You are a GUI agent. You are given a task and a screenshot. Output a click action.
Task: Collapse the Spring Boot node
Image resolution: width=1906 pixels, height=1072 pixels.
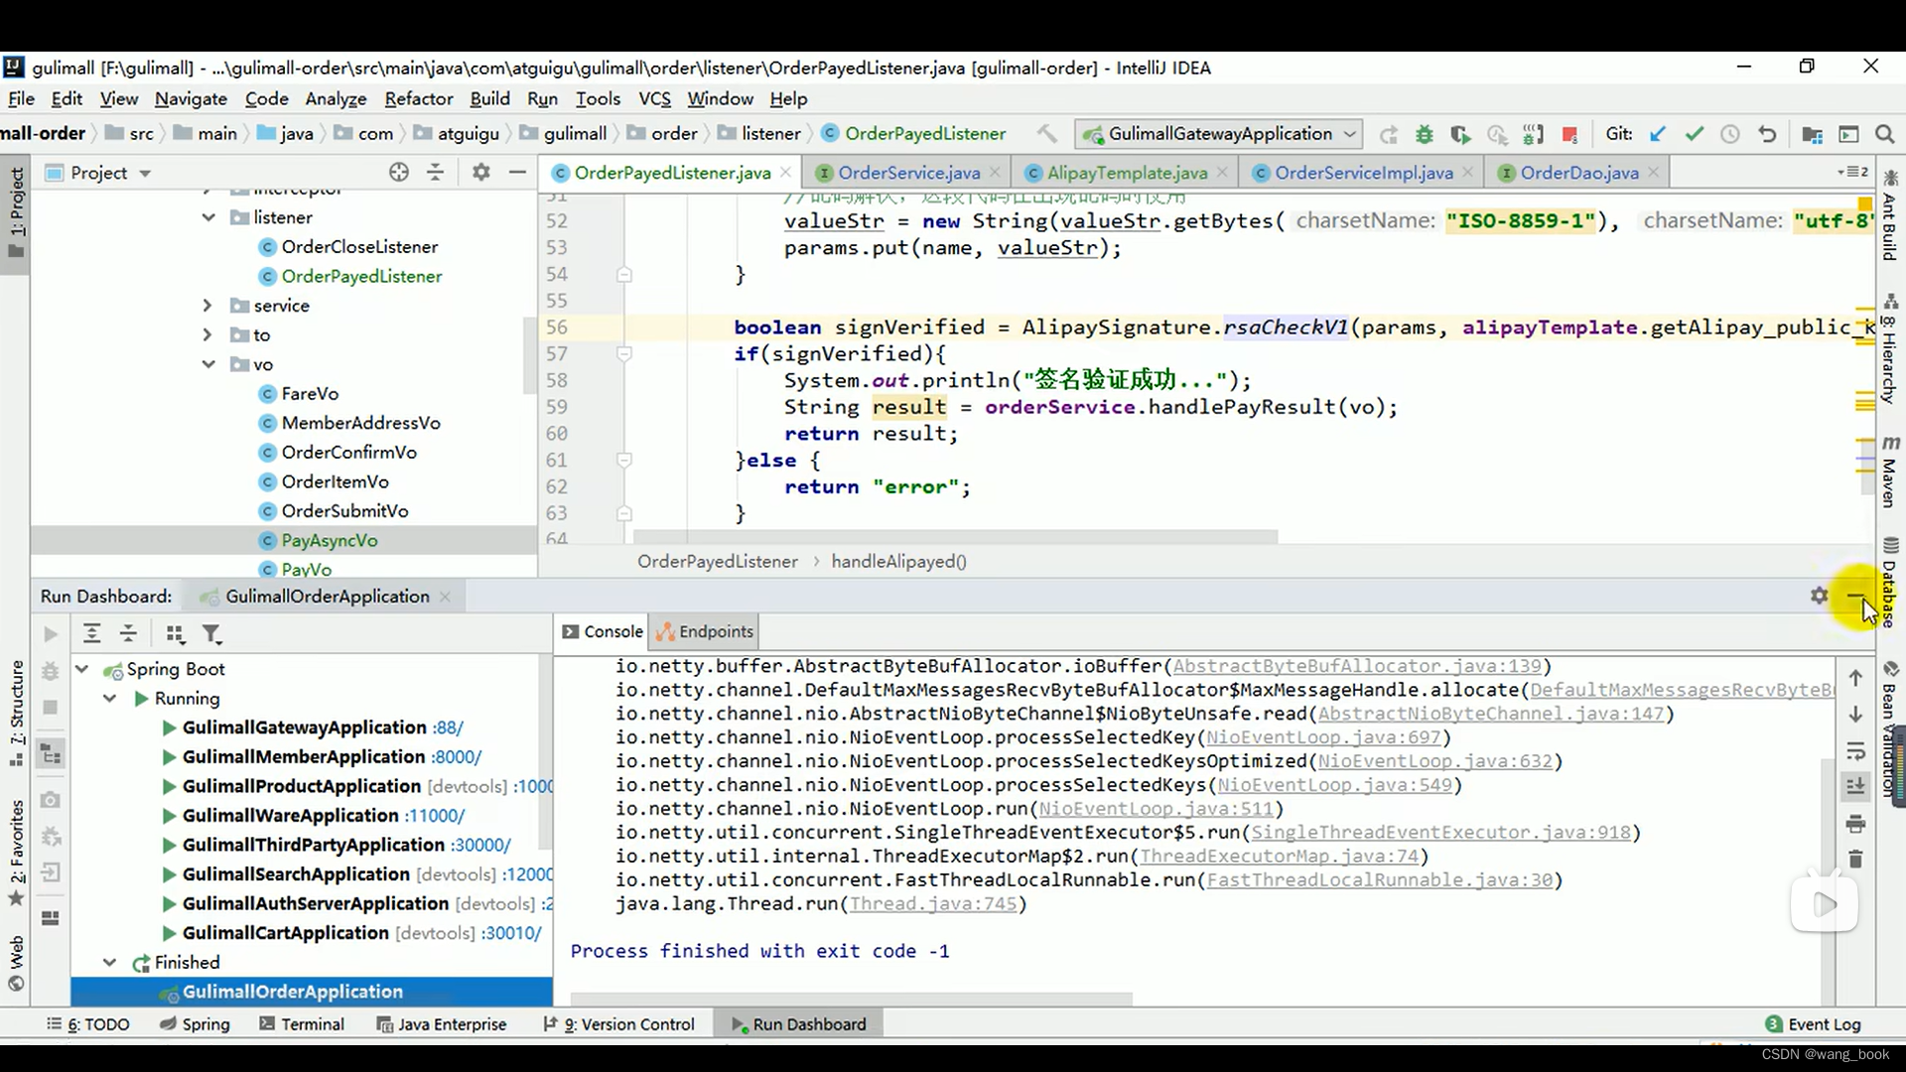coord(83,669)
